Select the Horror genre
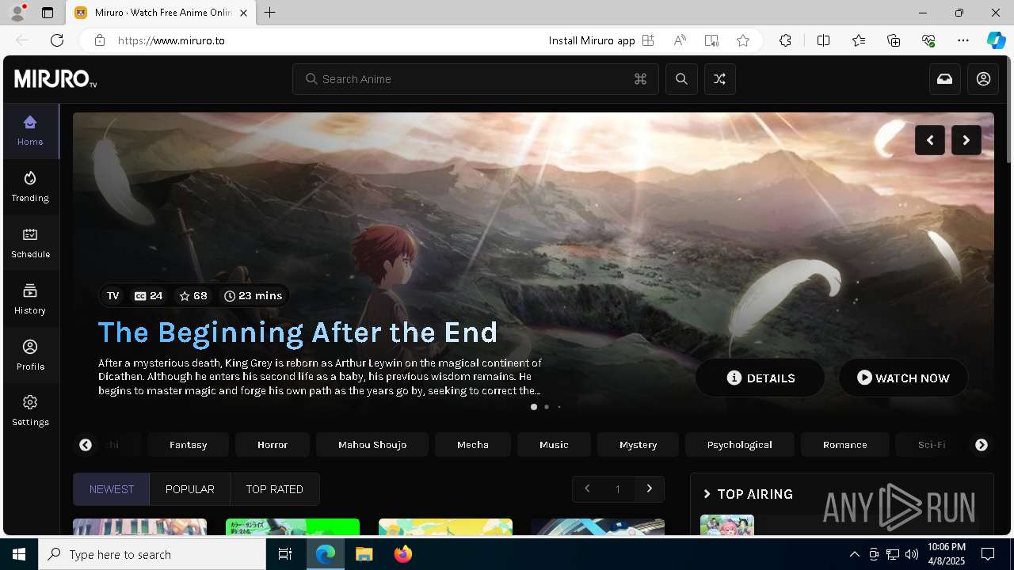The height and width of the screenshot is (570, 1014). pos(273,445)
